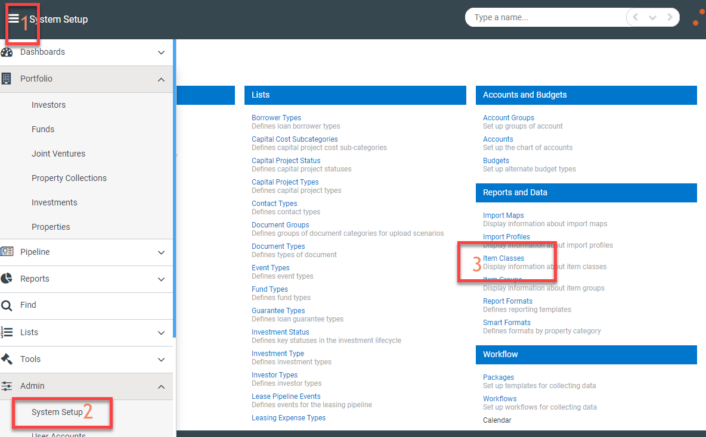
Task: Open the Investment Type link
Action: point(278,354)
